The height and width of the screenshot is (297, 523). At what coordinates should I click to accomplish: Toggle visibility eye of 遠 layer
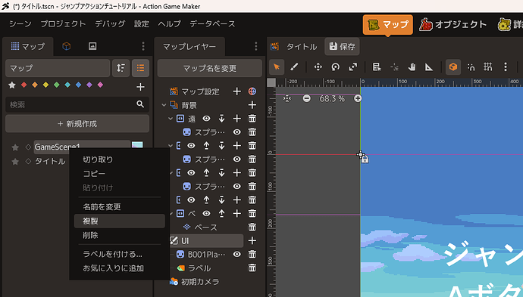[206, 119]
